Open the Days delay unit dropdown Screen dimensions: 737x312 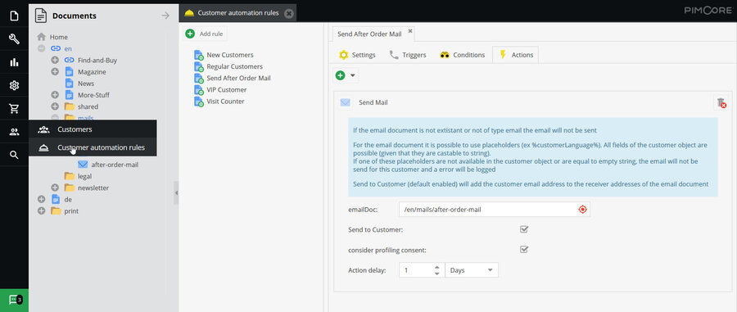coord(472,270)
